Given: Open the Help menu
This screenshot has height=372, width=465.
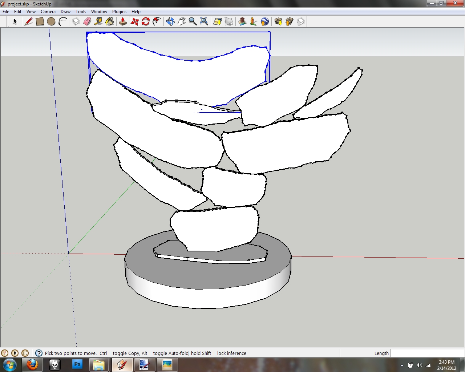Looking at the screenshot, I should click(x=136, y=12).
